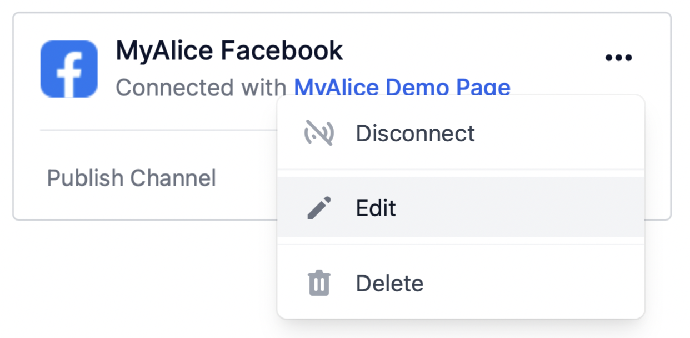The height and width of the screenshot is (338, 690).
Task: Click the MyAlice Facebook channel title
Action: pos(229,51)
